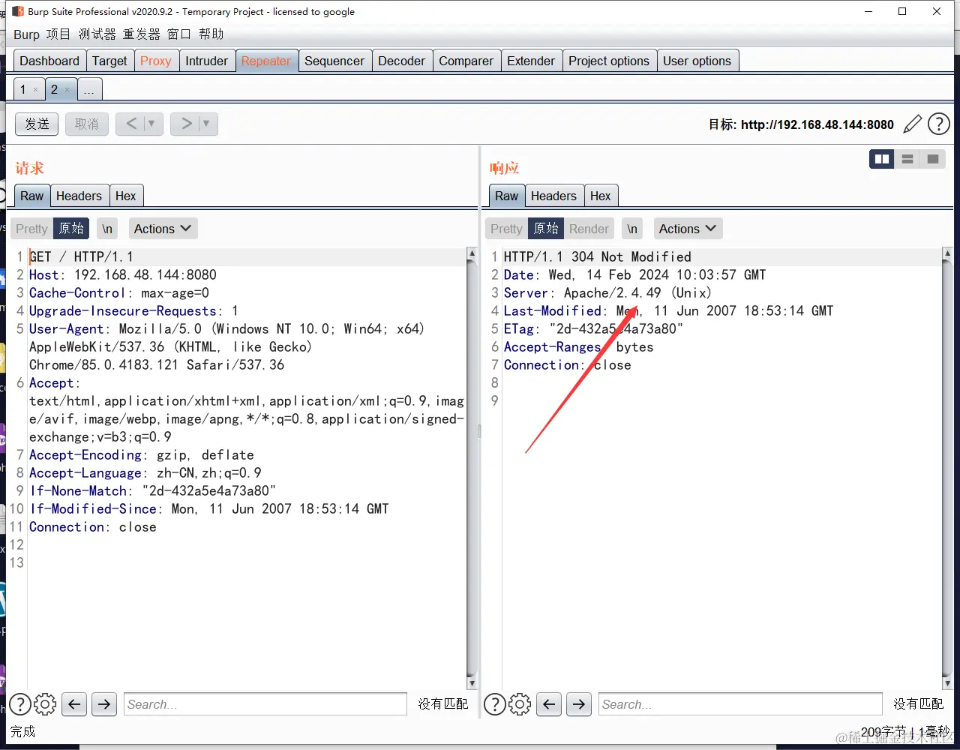Screen dimensions: 960x750
Task: Switch to Comparer tab
Action: pos(466,61)
